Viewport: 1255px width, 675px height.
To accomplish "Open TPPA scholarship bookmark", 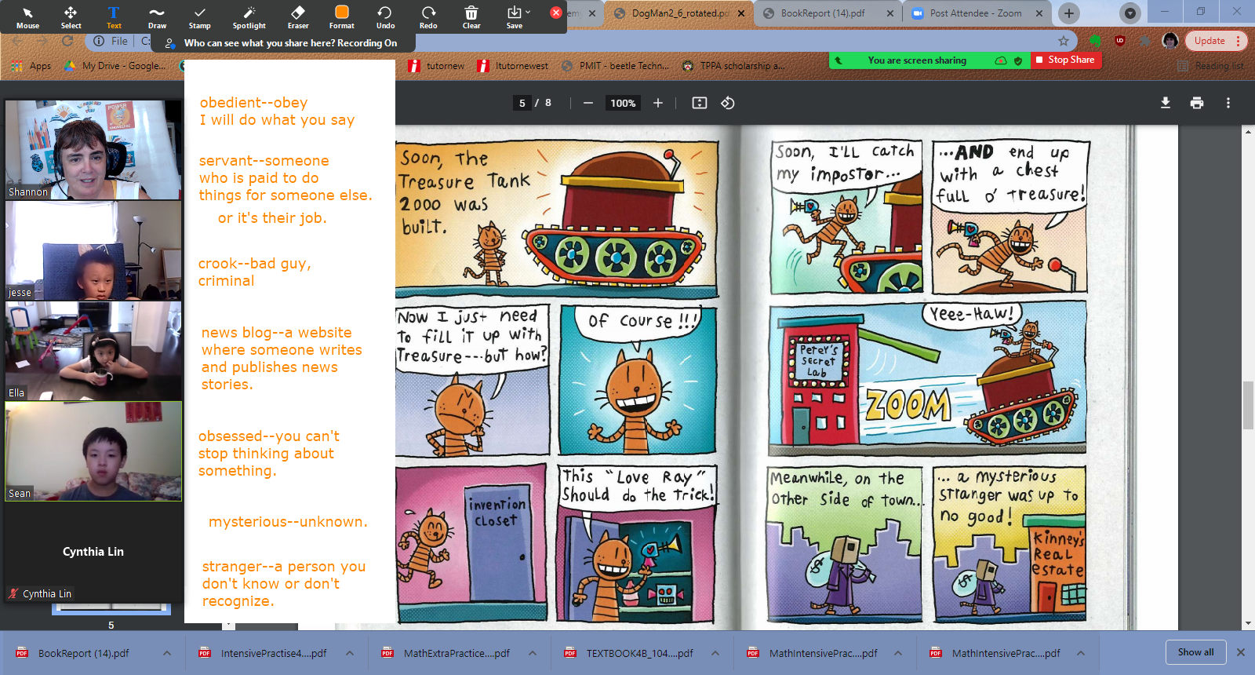I will pyautogui.click(x=733, y=66).
